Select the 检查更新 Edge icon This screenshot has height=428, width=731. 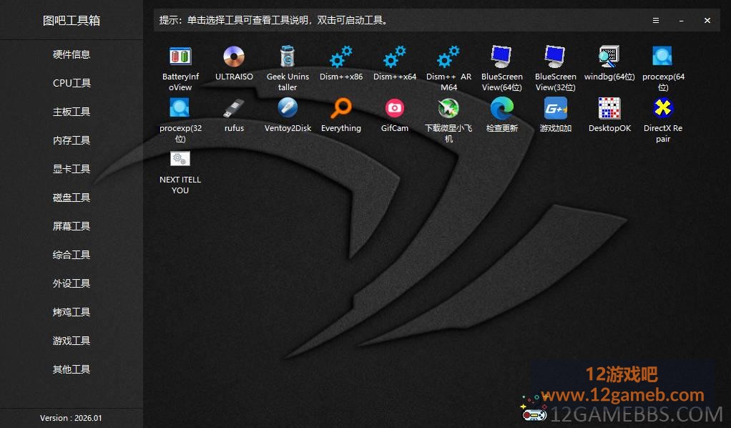pos(501,108)
